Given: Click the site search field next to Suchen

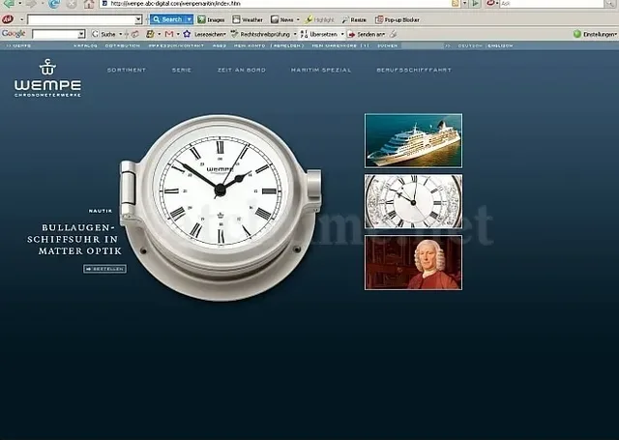Looking at the screenshot, I should click(x=423, y=45).
